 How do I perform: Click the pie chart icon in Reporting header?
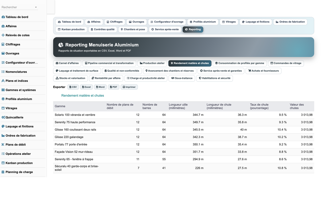(61, 45)
